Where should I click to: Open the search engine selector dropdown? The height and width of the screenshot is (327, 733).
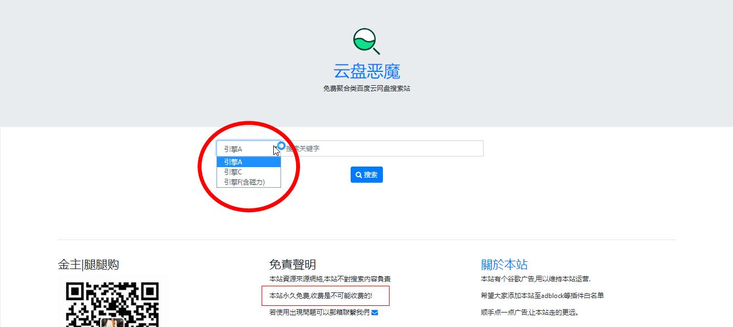[x=248, y=148]
